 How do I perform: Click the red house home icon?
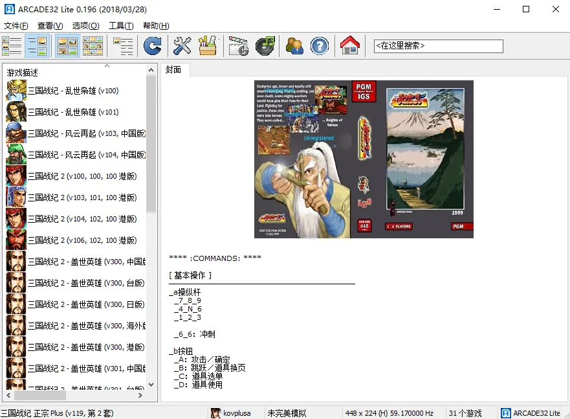tap(350, 46)
